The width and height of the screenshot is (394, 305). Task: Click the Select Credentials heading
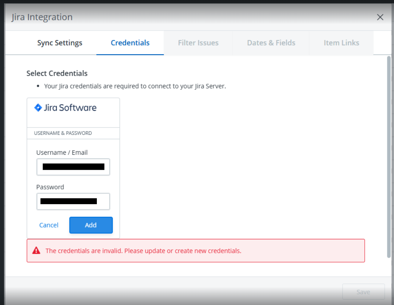click(x=57, y=73)
